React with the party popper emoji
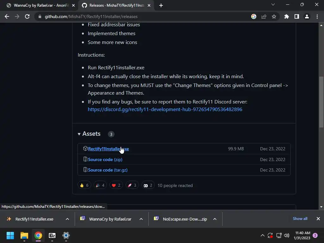The width and height of the screenshot is (324, 243). (100, 185)
